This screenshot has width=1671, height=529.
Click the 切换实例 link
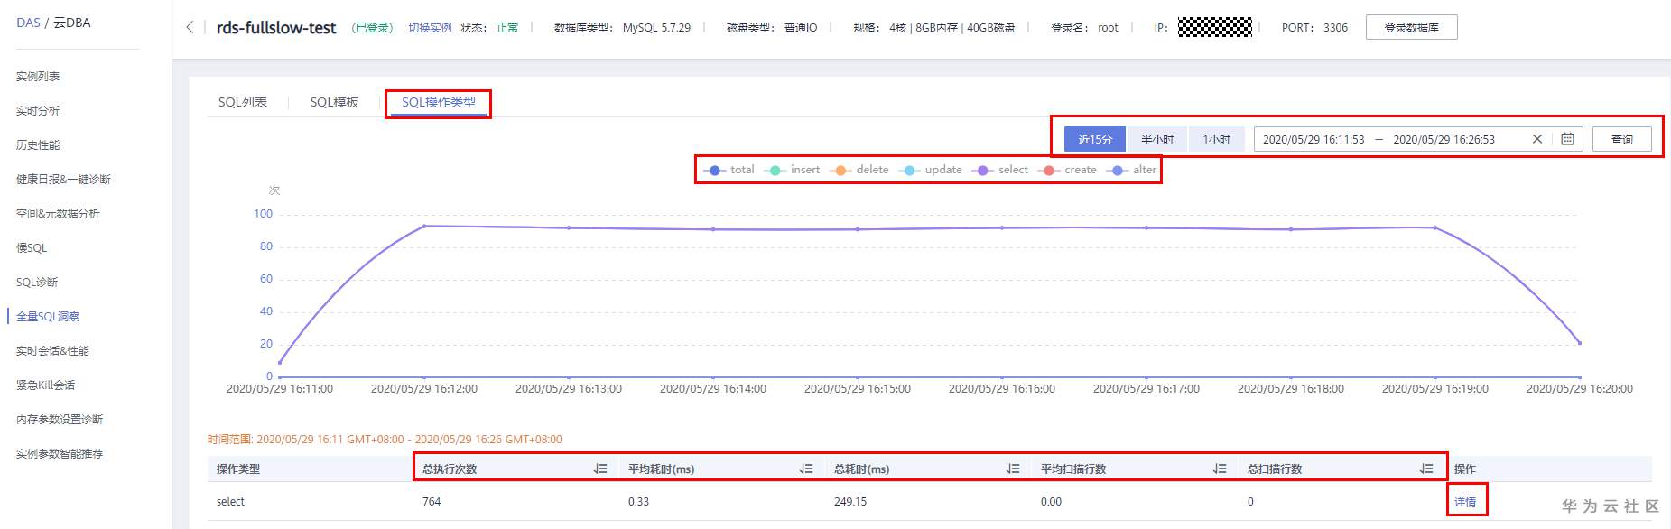(430, 28)
